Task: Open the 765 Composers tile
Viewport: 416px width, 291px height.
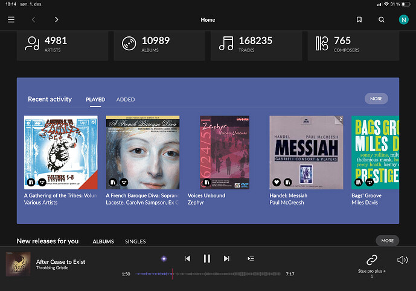Action: click(x=353, y=46)
